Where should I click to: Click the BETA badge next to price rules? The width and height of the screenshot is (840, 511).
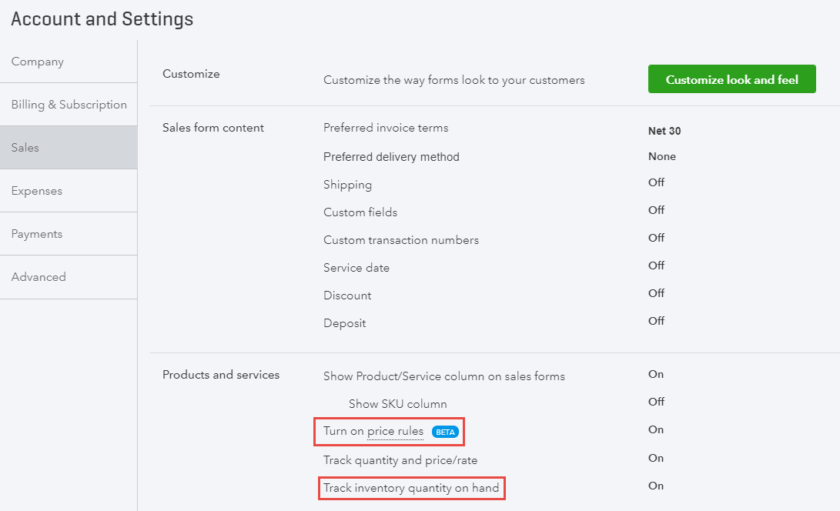click(446, 433)
